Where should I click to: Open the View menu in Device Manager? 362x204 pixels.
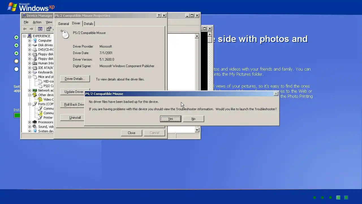(x=49, y=22)
